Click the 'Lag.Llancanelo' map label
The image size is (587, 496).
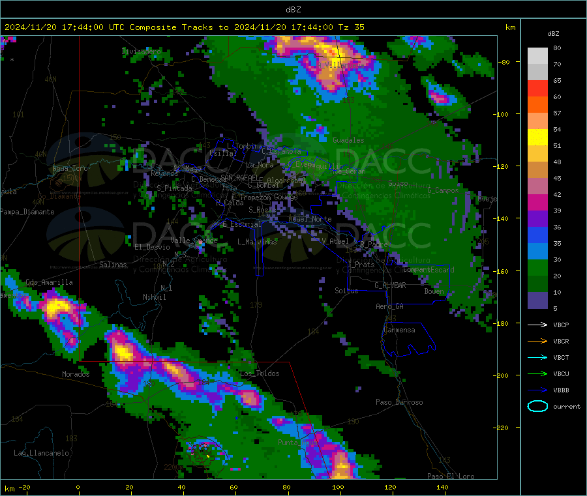(x=41, y=453)
